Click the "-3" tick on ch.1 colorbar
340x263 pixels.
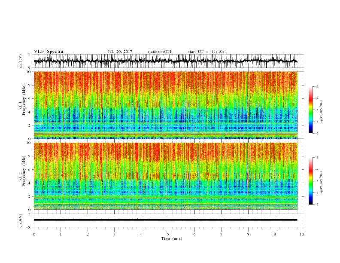(316, 86)
